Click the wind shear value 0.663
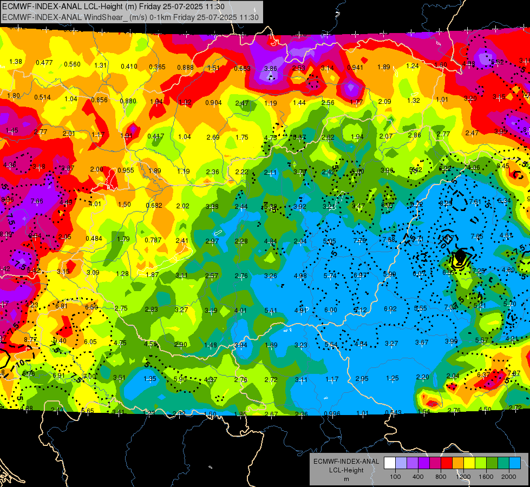The width and height of the screenshot is (530, 487). [x=243, y=69]
